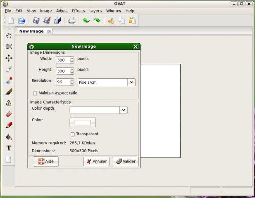Screen dimensions: 255x198
Task: Click the Save As floppy with pencil icon
Action: 47,21
